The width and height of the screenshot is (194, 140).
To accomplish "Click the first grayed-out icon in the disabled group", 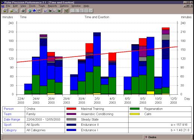I will 73,11.
